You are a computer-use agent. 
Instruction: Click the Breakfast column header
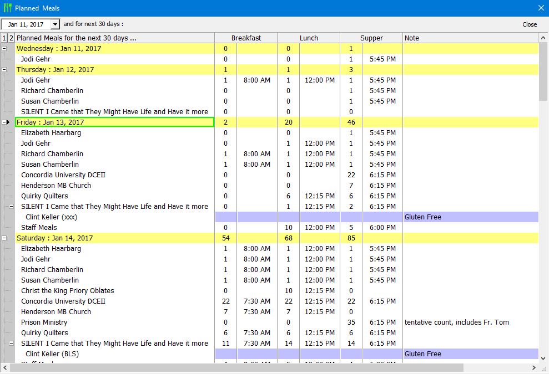pyautogui.click(x=246, y=38)
